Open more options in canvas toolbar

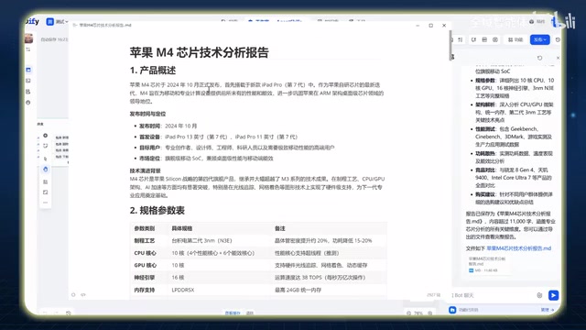45,203
